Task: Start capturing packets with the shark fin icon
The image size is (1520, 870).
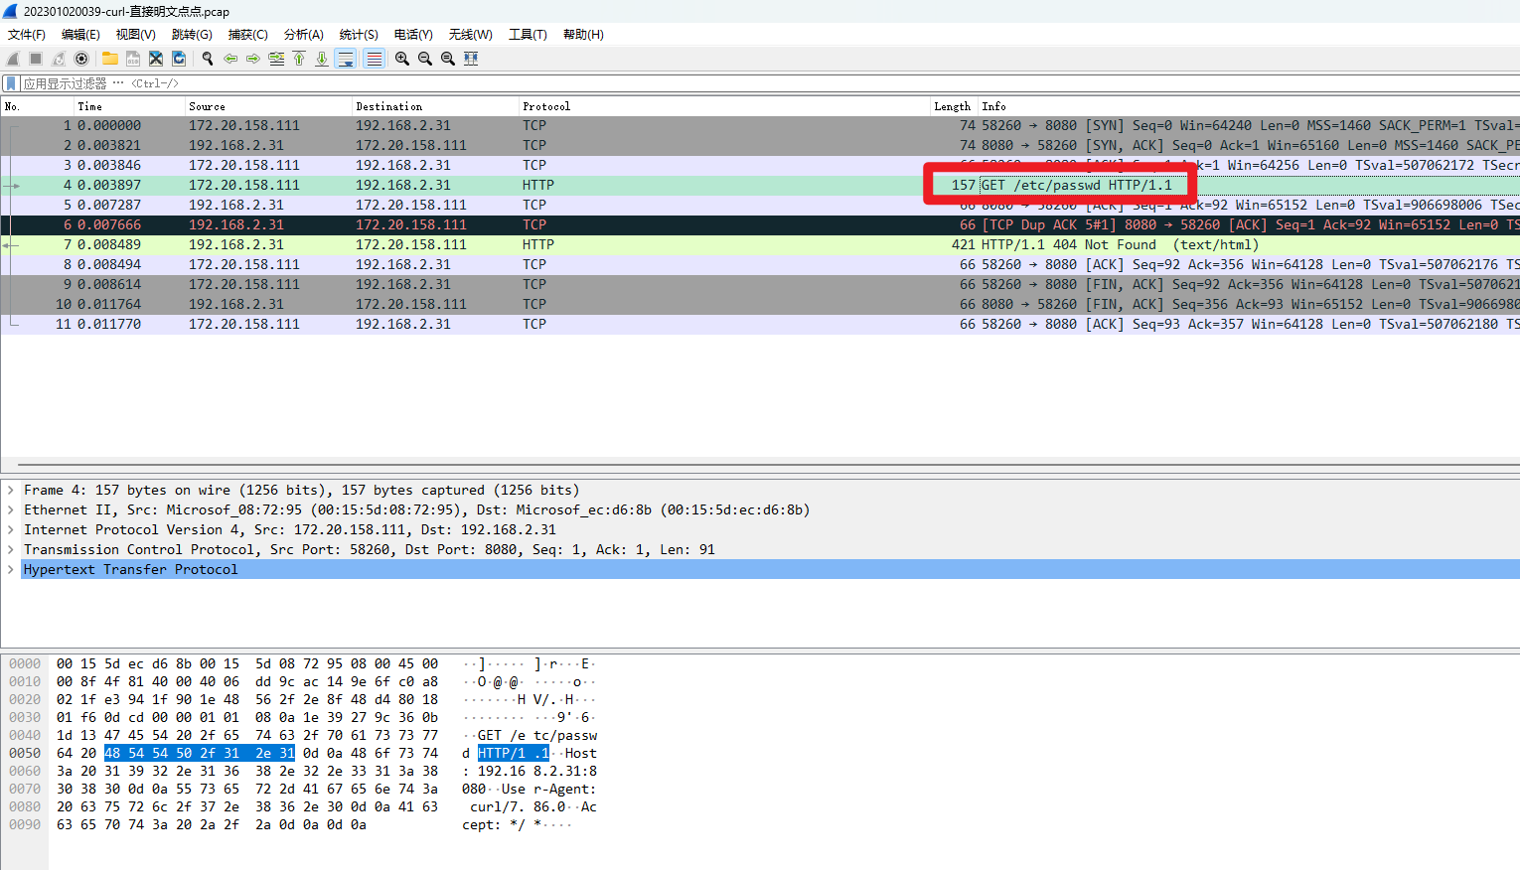Action: click(x=13, y=59)
